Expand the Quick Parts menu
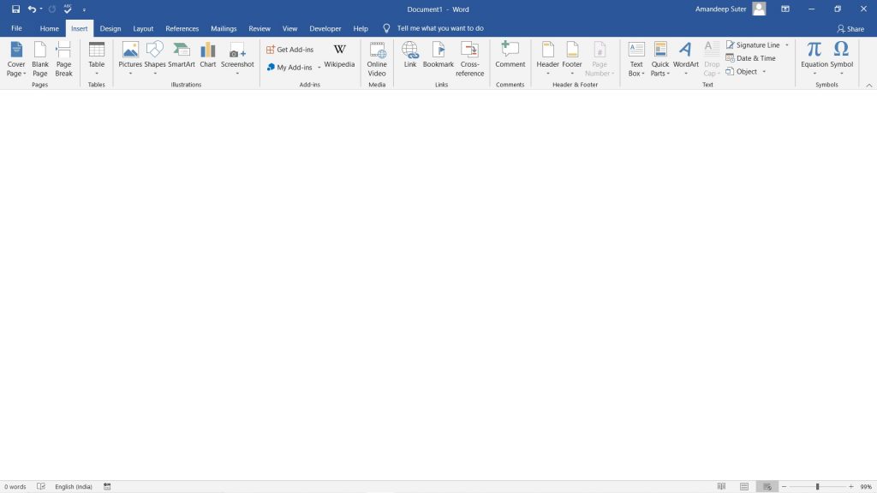This screenshot has width=877, height=493. tap(660, 59)
